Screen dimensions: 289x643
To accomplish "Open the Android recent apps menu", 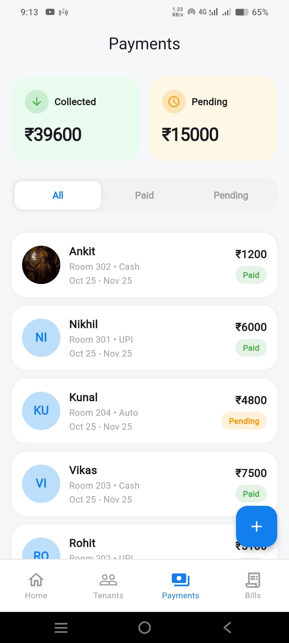I will point(61,627).
